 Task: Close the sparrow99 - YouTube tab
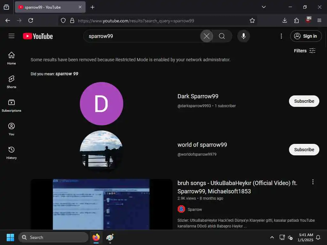coord(80,7)
